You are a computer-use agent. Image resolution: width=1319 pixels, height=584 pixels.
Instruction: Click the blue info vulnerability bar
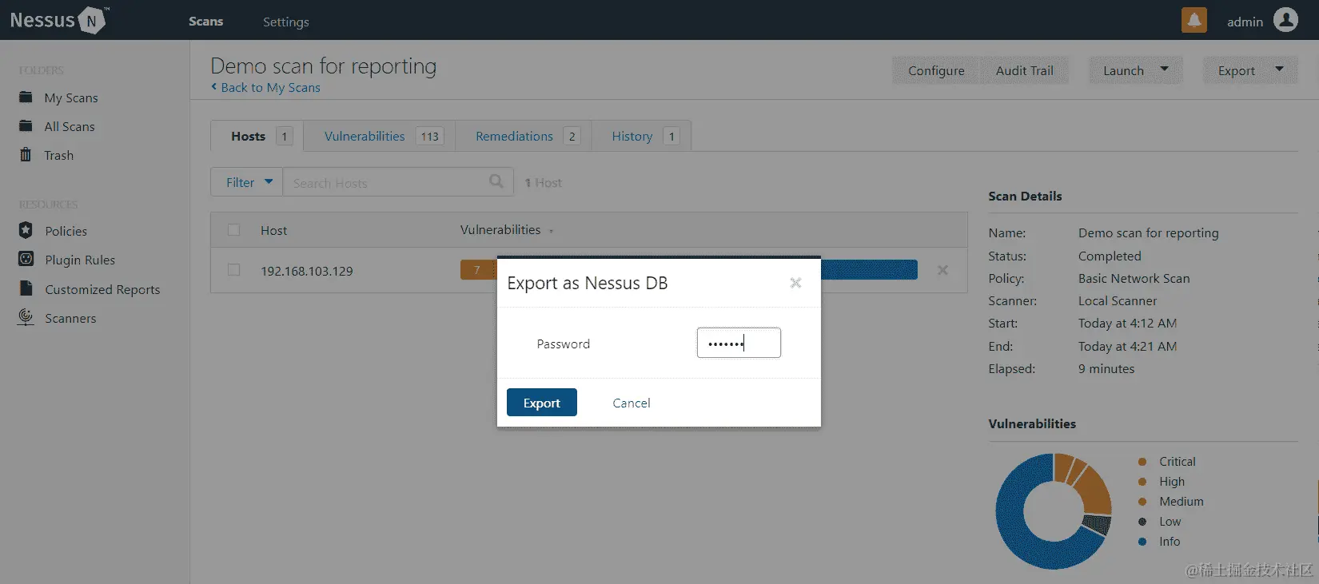coord(869,270)
